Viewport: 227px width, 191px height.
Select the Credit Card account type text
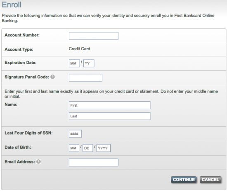[x=79, y=49]
